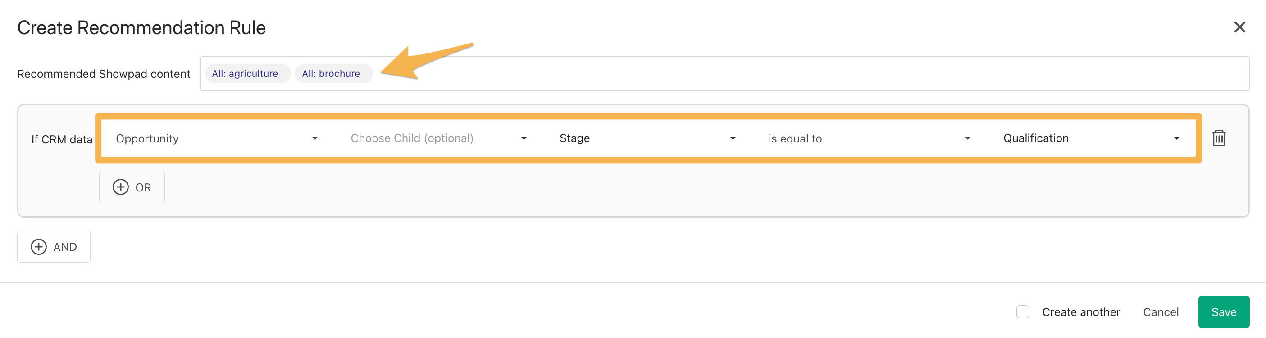The height and width of the screenshot is (338, 1266).
Task: Click the Create another label text
Action: tap(1081, 311)
